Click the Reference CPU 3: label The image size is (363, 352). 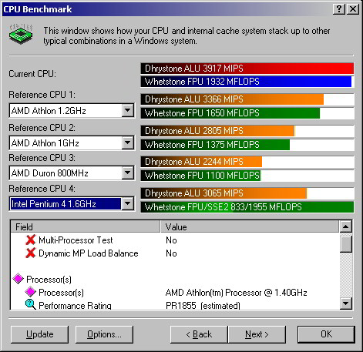pos(42,158)
